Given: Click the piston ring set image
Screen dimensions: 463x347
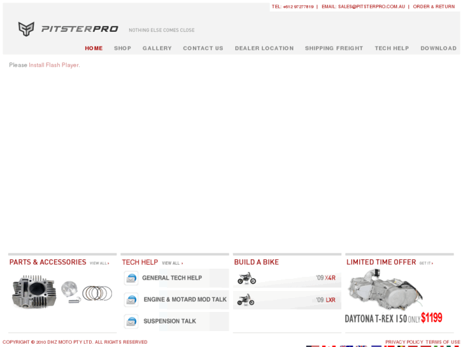Looking at the screenshot, I should pos(97,293).
